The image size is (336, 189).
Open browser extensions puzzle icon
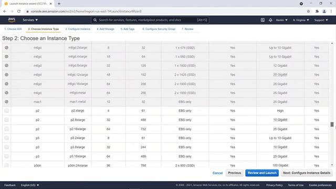(x=317, y=12)
